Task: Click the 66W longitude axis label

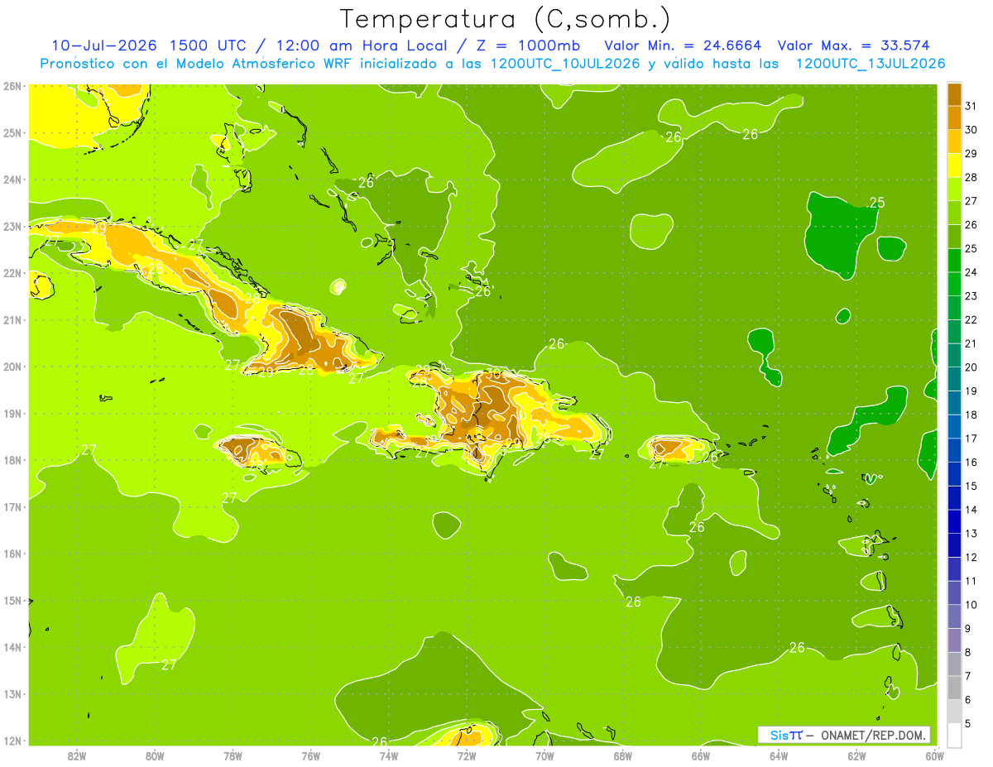Action: click(701, 755)
